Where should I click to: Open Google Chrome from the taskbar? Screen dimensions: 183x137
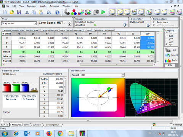[60, 134]
